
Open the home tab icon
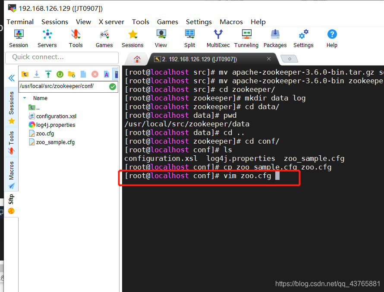click(137, 59)
